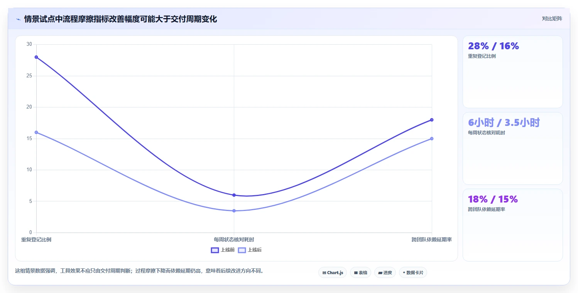Select the 数据卡片 tag chip
The height and width of the screenshot is (293, 578).
point(413,273)
